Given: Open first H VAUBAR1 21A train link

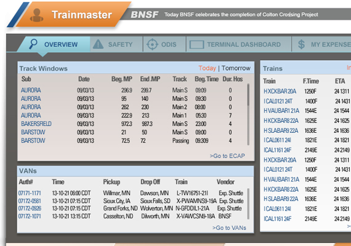Looking at the screenshot, I should pyautogui.click(x=281, y=111).
